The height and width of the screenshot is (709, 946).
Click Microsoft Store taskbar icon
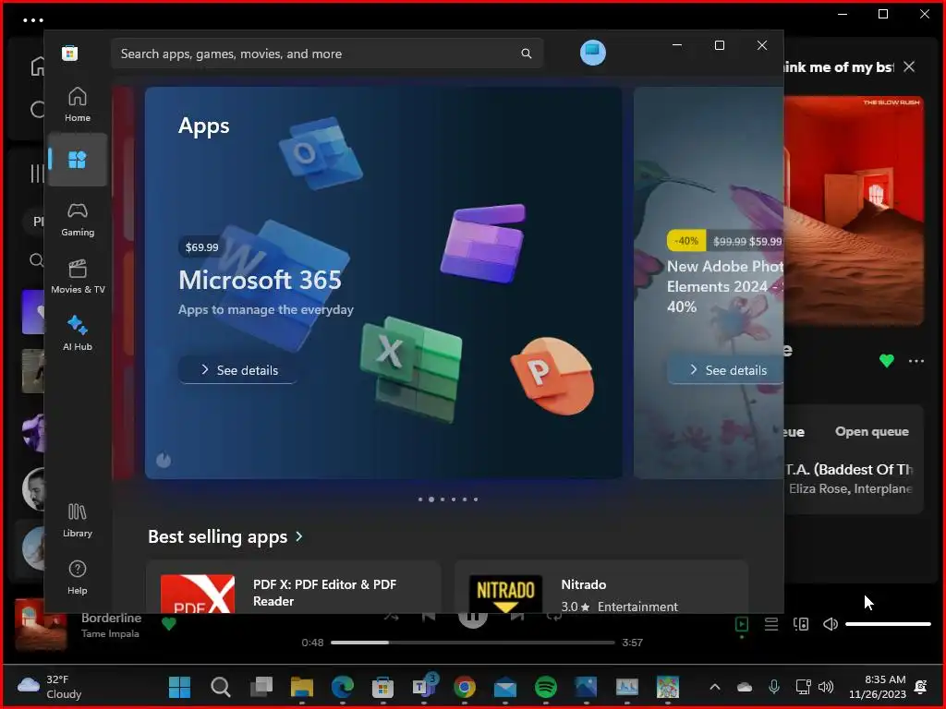point(382,687)
